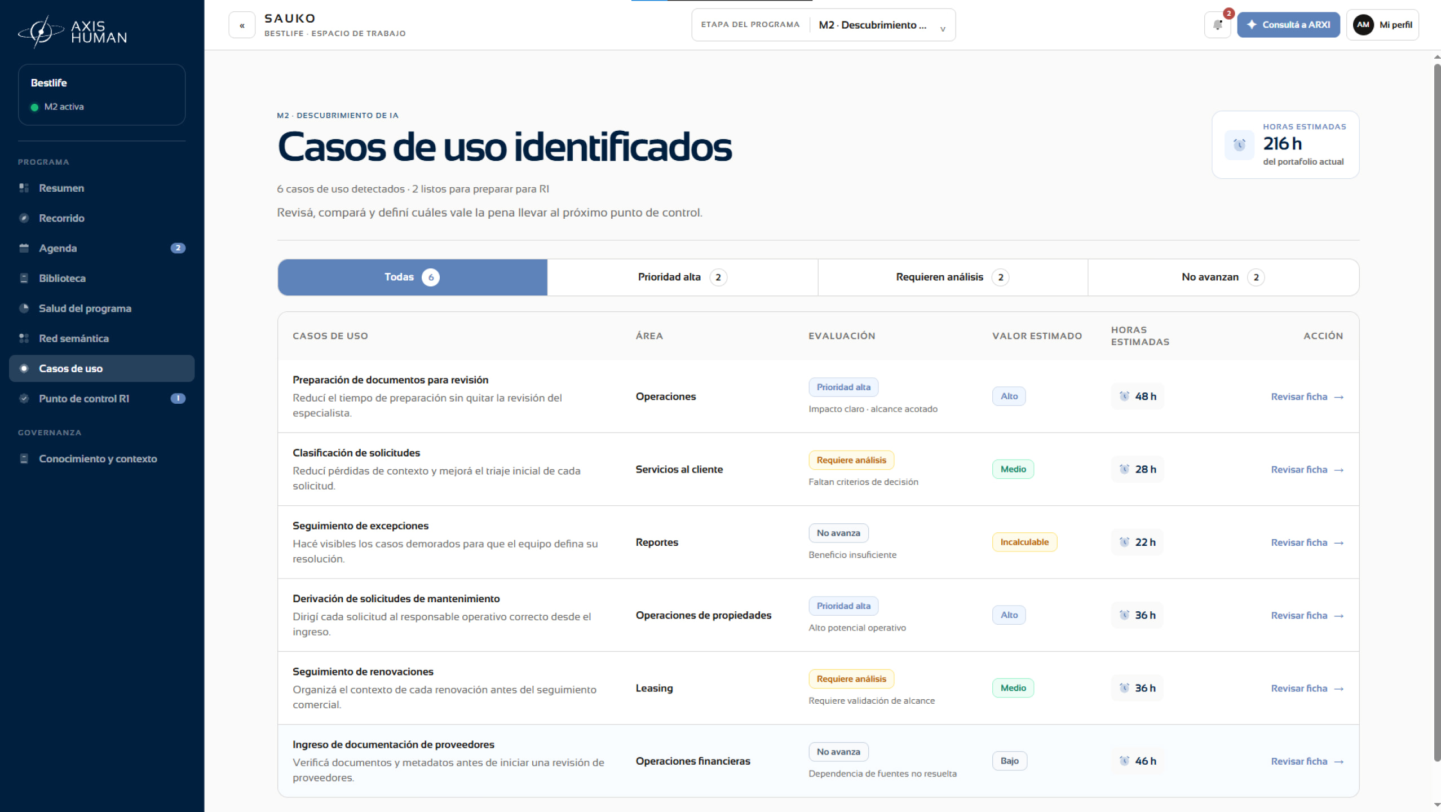Image resolution: width=1441 pixels, height=812 pixels.
Task: Revisar ficha for Derivación de solicitudes de mantenimiento
Action: (1307, 616)
